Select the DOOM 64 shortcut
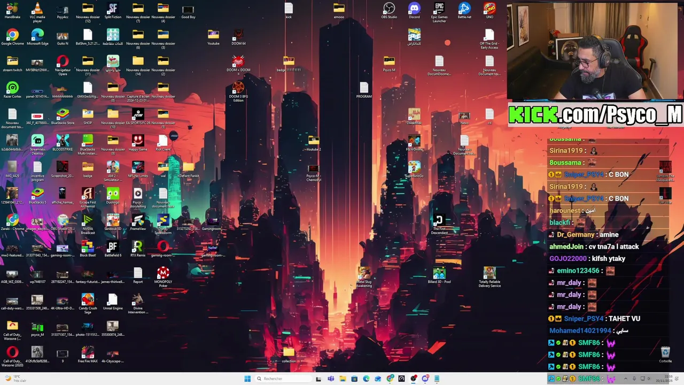The width and height of the screenshot is (684, 385). coord(238,37)
